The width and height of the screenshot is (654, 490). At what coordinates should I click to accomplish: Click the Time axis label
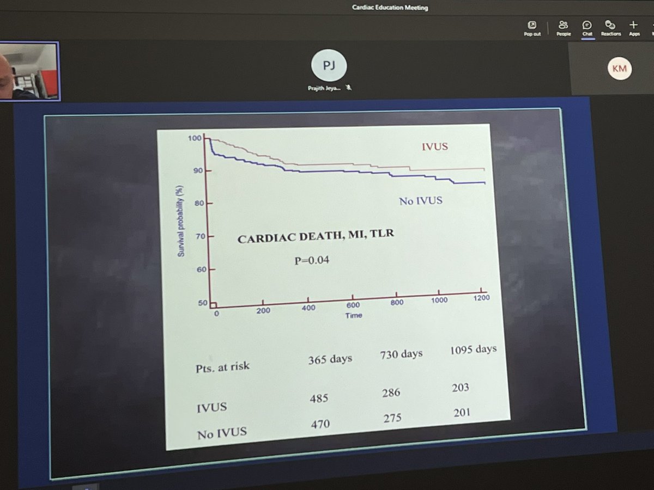tap(353, 315)
